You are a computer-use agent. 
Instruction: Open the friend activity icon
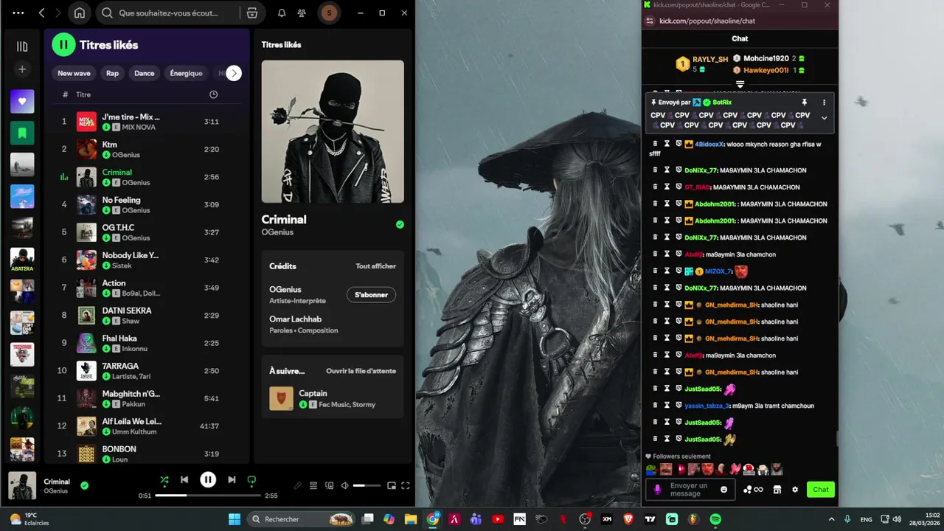click(x=302, y=13)
